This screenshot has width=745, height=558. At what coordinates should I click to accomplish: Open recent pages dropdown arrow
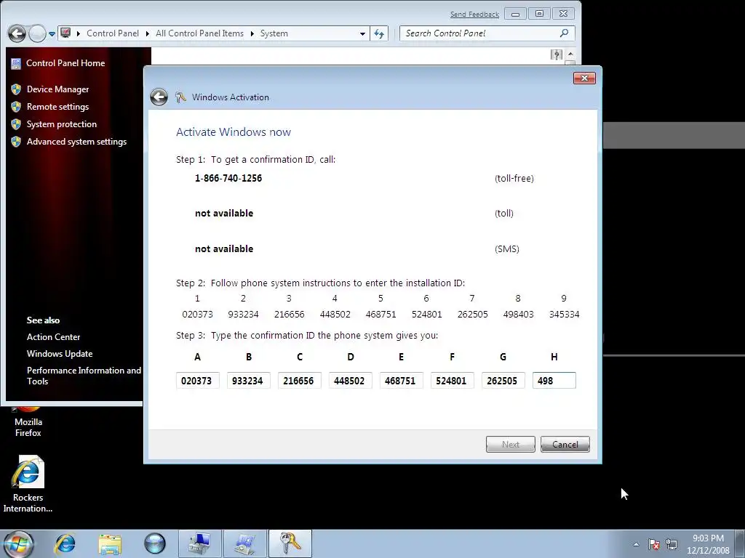coord(52,33)
